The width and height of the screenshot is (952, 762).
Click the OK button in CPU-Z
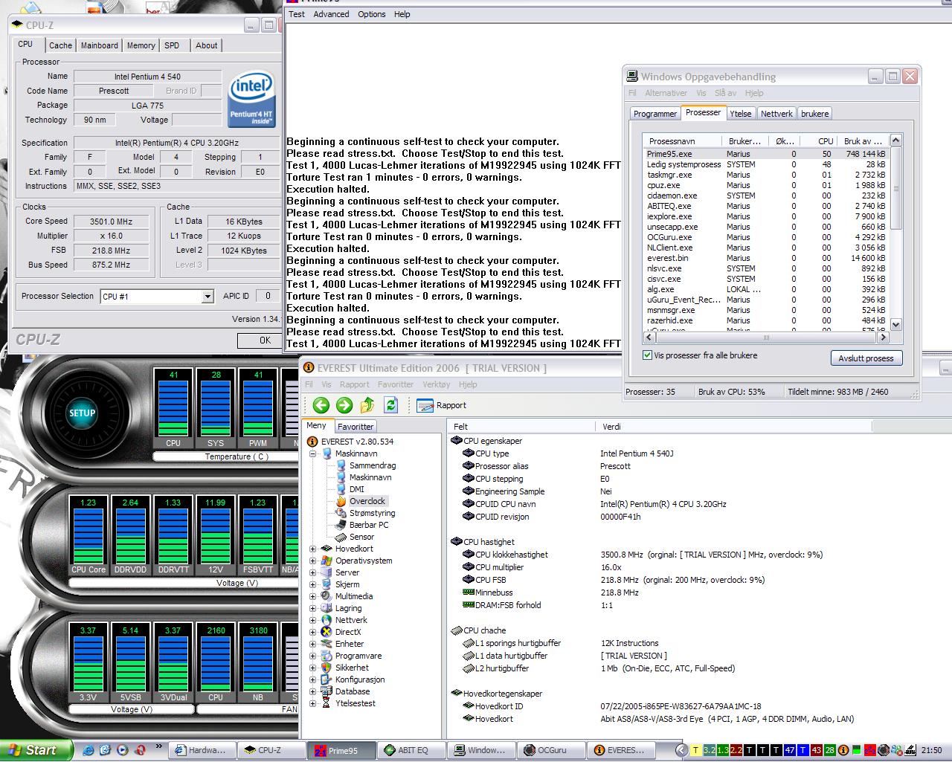[265, 340]
